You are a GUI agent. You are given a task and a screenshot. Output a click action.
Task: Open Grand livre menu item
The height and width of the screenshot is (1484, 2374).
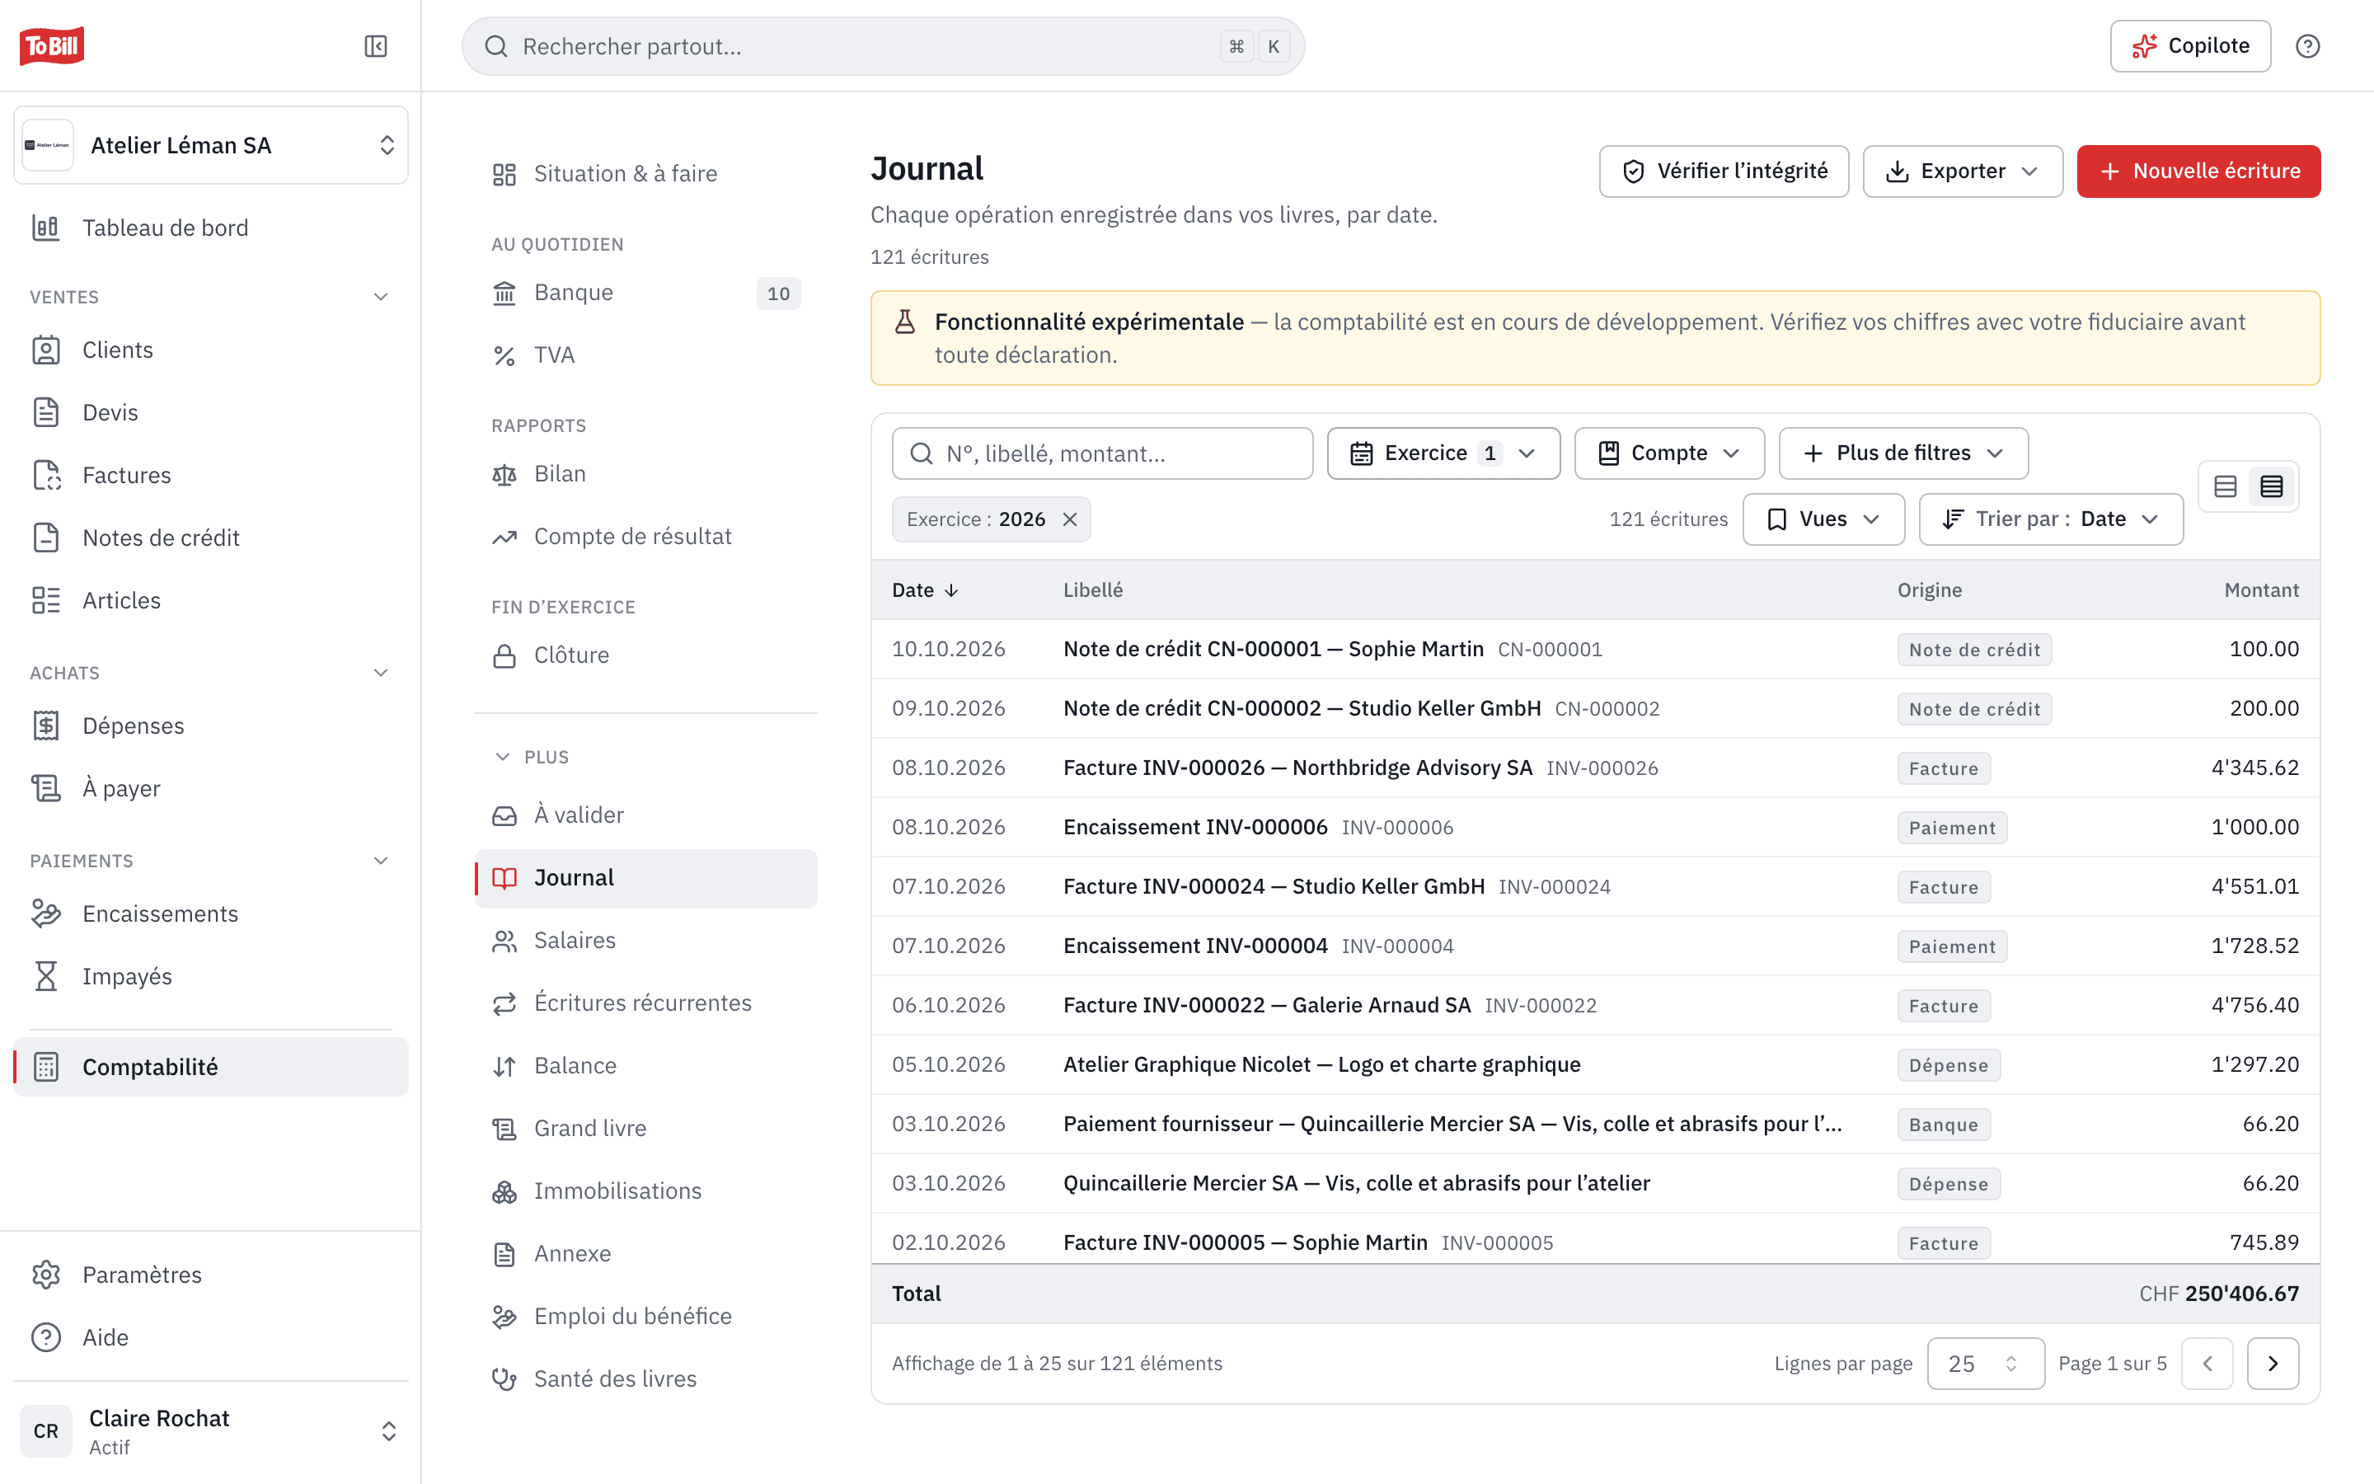(645, 1129)
